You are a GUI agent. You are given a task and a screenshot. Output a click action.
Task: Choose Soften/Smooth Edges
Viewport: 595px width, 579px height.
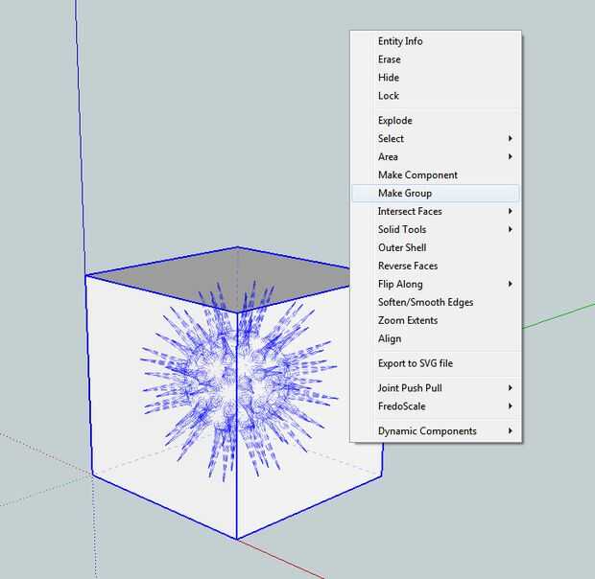(436, 302)
